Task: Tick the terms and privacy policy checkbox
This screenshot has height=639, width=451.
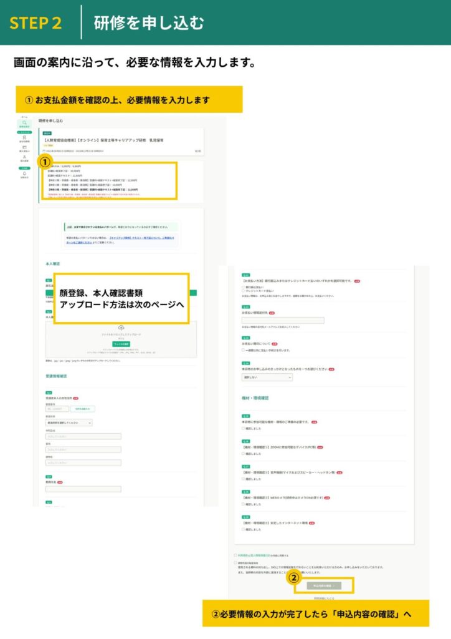Action: tap(235, 555)
